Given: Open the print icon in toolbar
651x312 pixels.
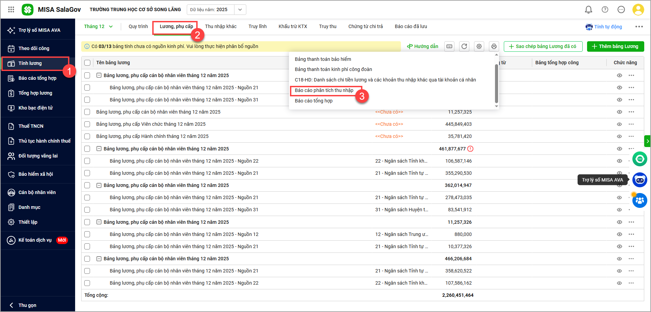Looking at the screenshot, I should click(x=494, y=46).
